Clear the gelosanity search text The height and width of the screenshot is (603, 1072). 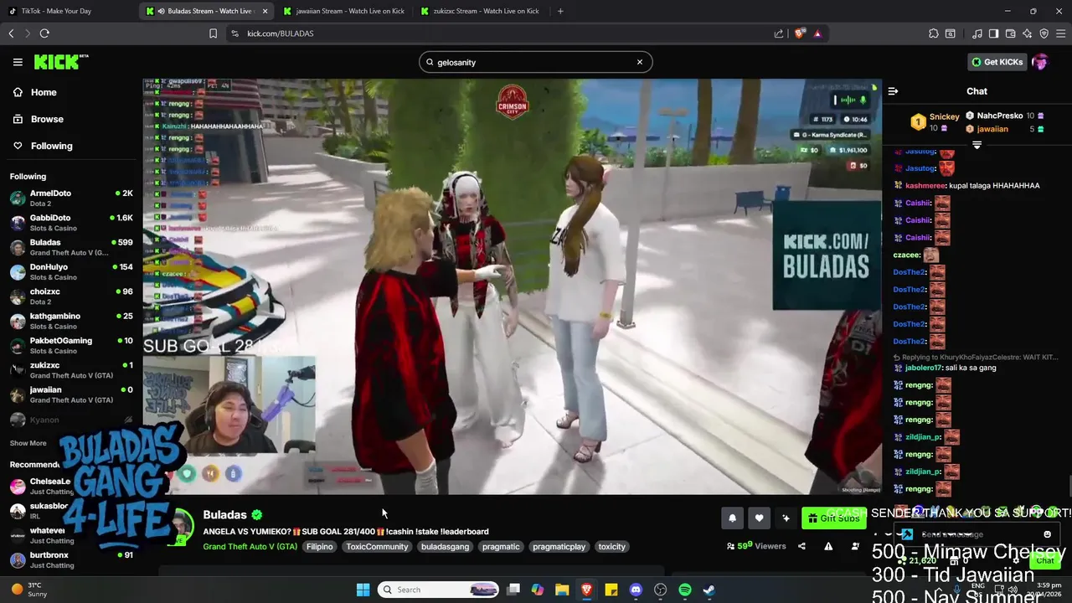[x=639, y=62]
